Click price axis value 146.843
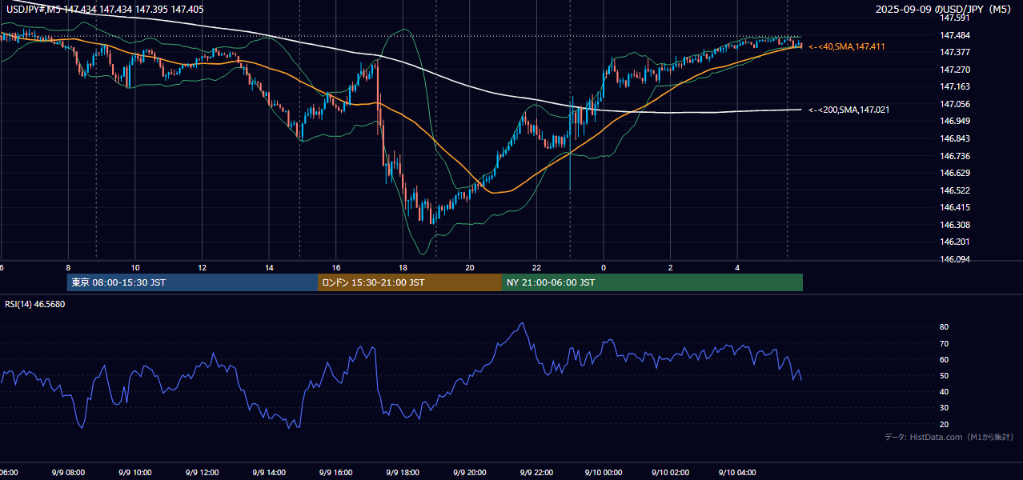Screen dimensions: 1023x480 (x=955, y=138)
